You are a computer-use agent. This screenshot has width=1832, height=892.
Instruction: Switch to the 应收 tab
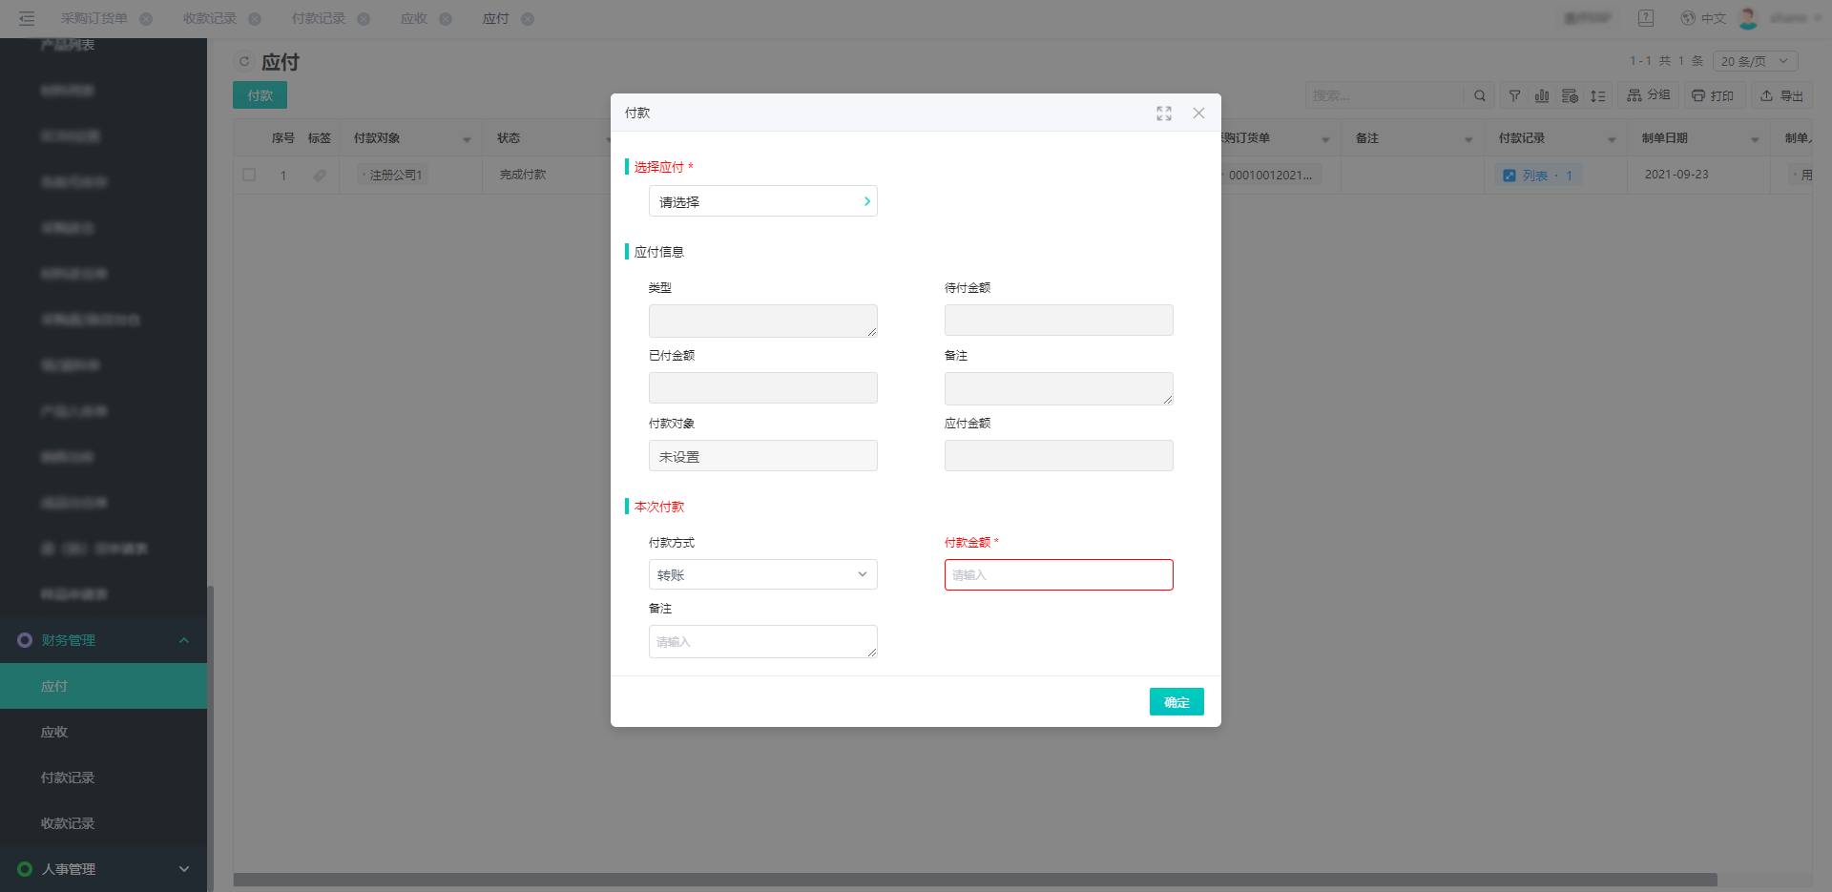pyautogui.click(x=414, y=18)
